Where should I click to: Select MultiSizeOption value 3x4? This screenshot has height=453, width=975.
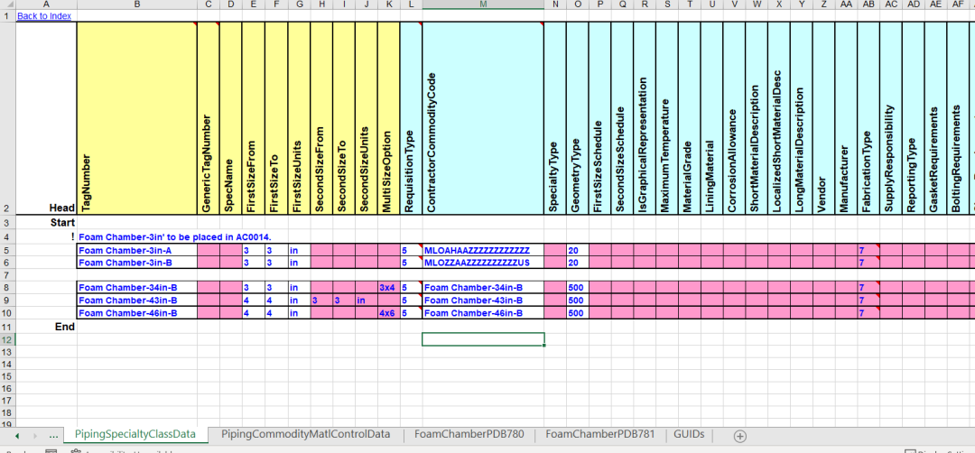[388, 288]
